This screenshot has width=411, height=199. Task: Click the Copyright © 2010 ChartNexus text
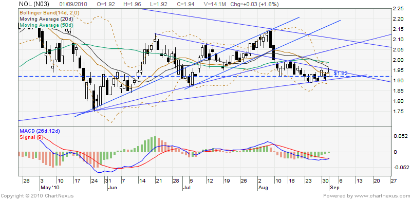37,195
